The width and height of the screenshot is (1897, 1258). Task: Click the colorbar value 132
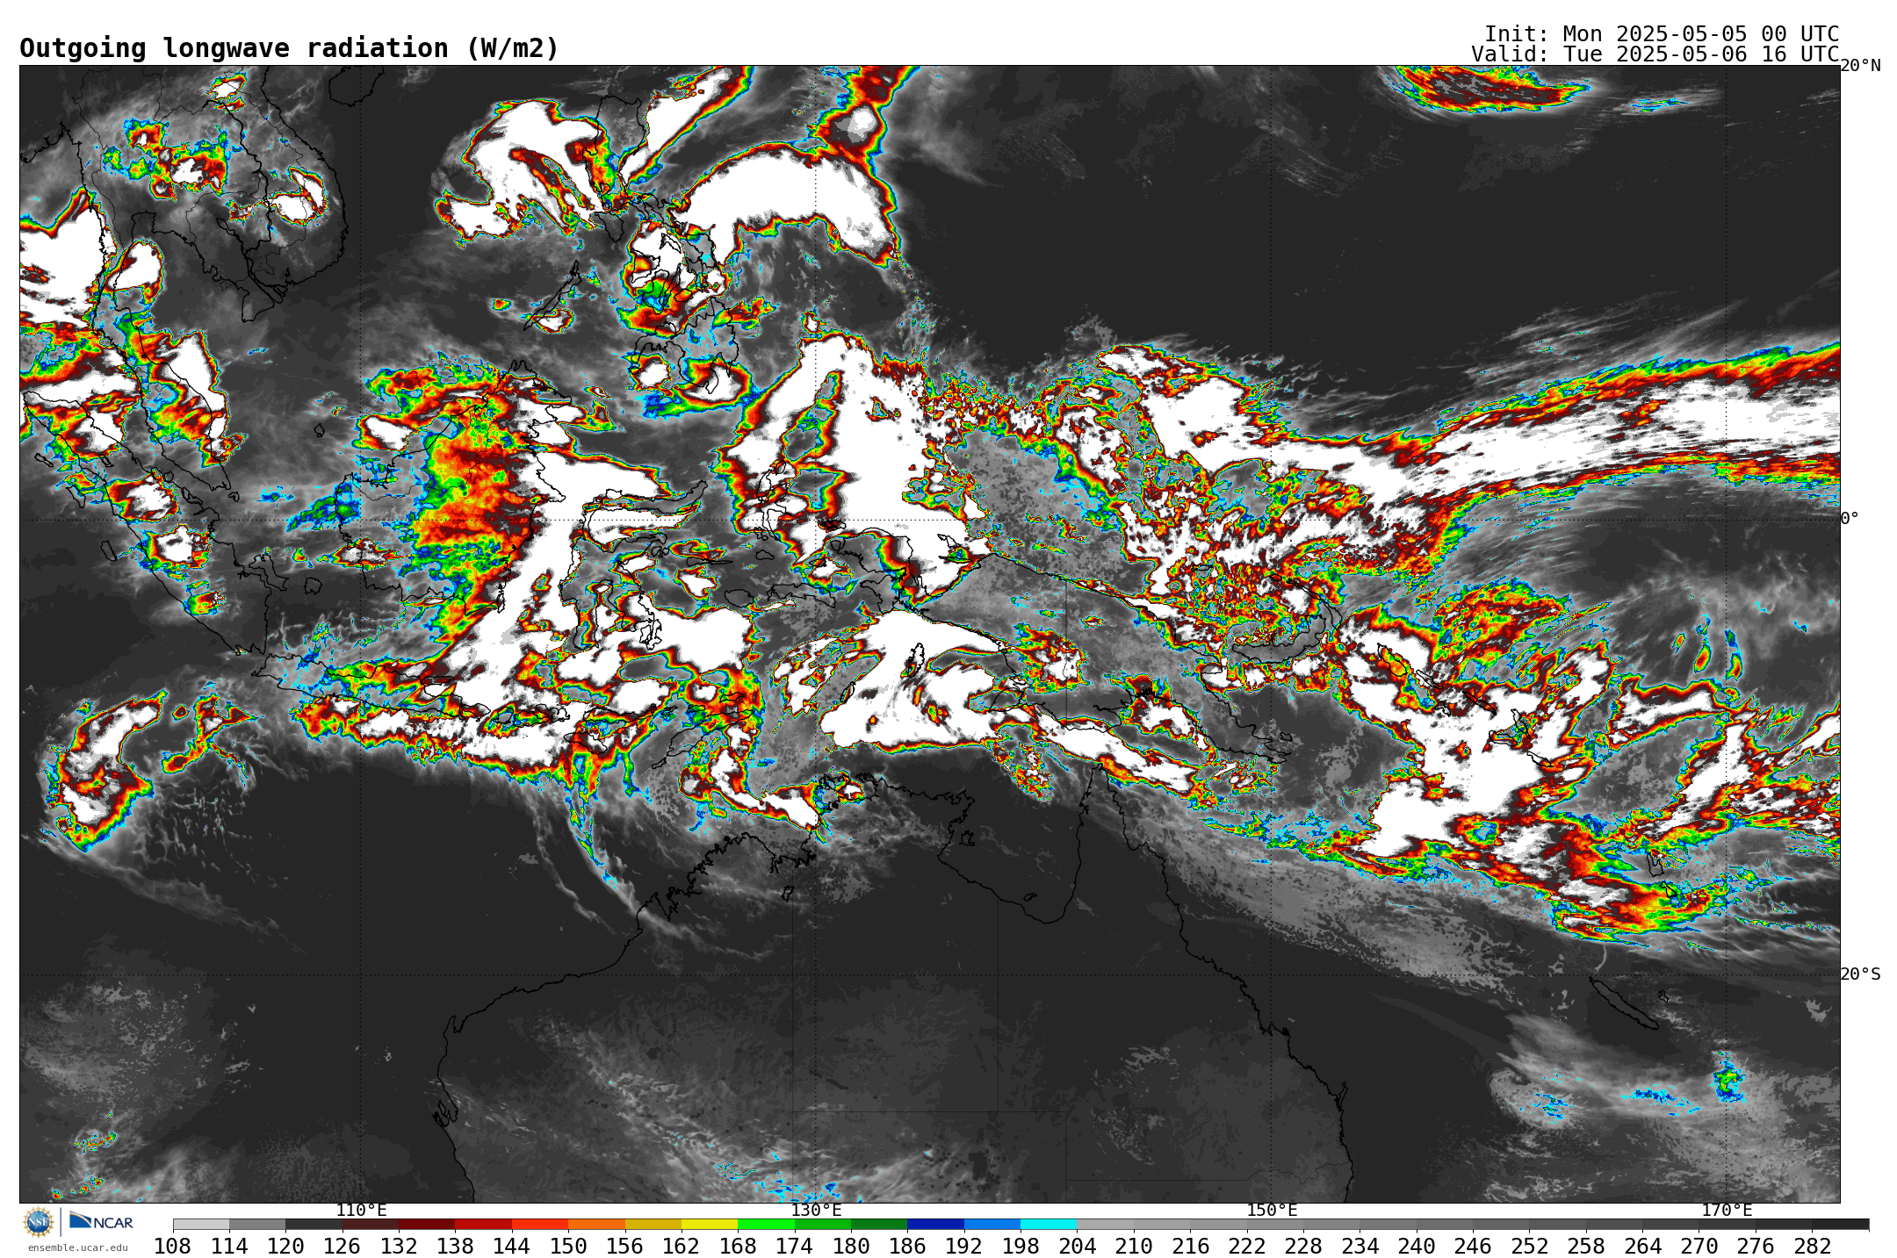(399, 1247)
